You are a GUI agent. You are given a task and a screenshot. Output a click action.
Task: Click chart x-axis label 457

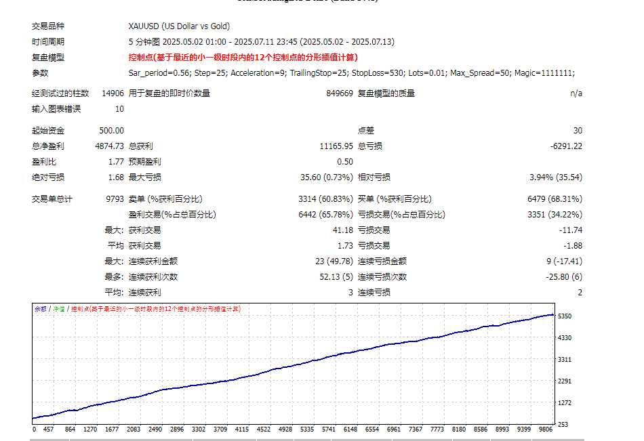pos(48,429)
